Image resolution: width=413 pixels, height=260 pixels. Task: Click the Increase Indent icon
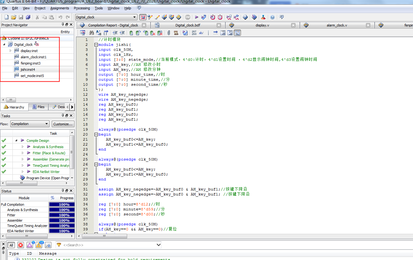[x=115, y=33]
